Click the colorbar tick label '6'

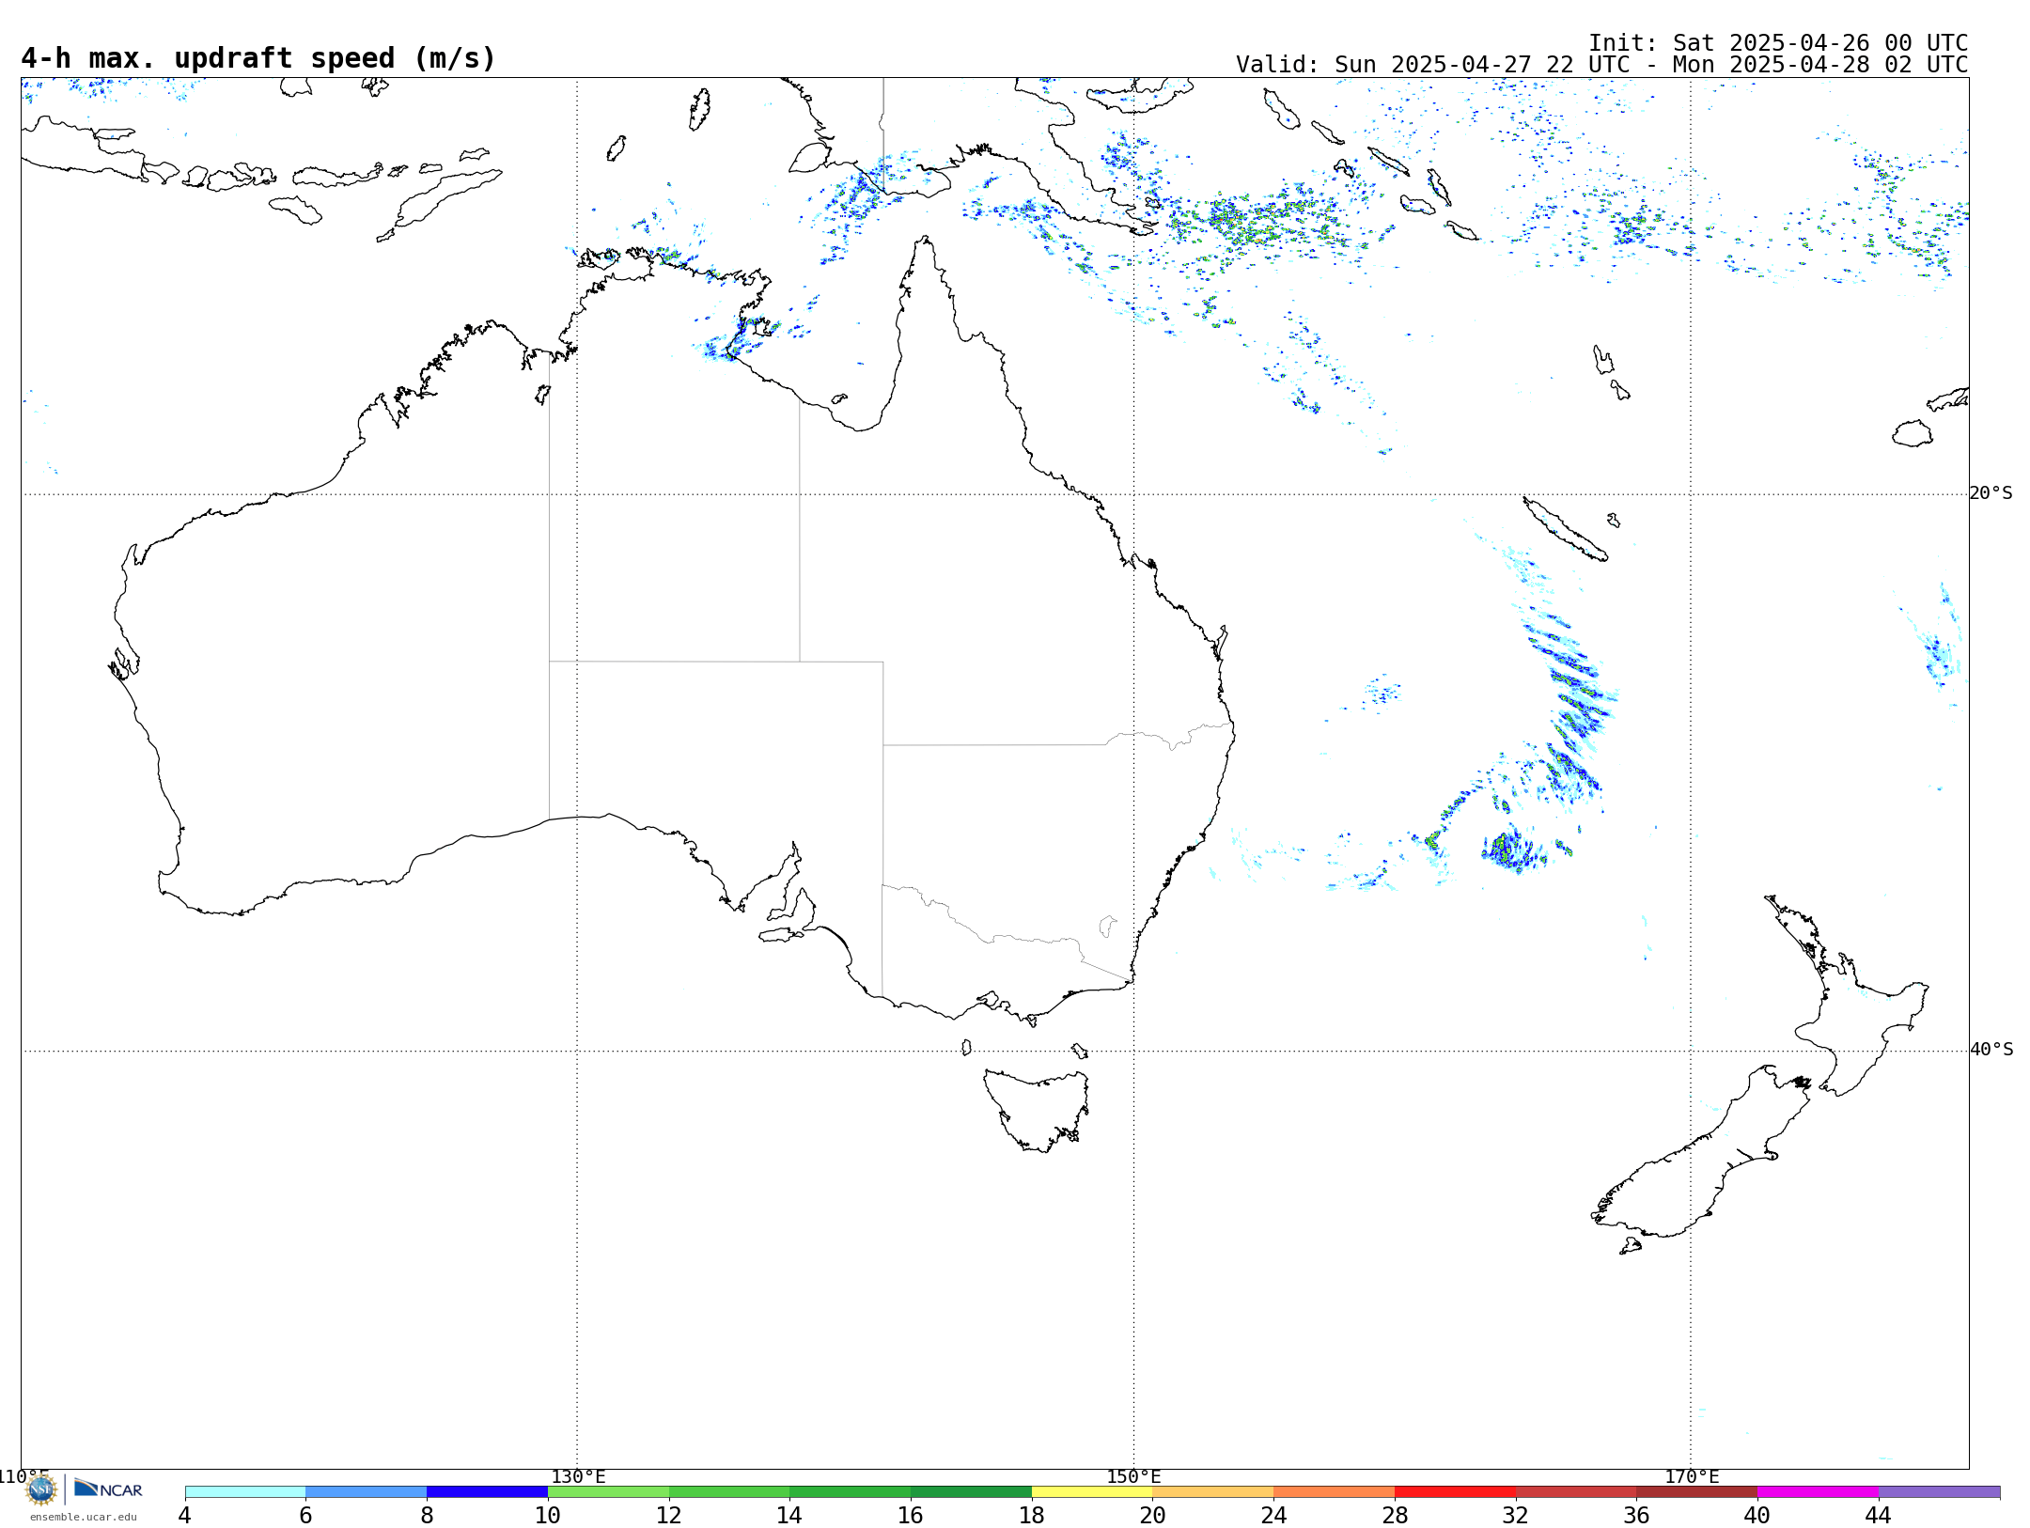(x=305, y=1516)
